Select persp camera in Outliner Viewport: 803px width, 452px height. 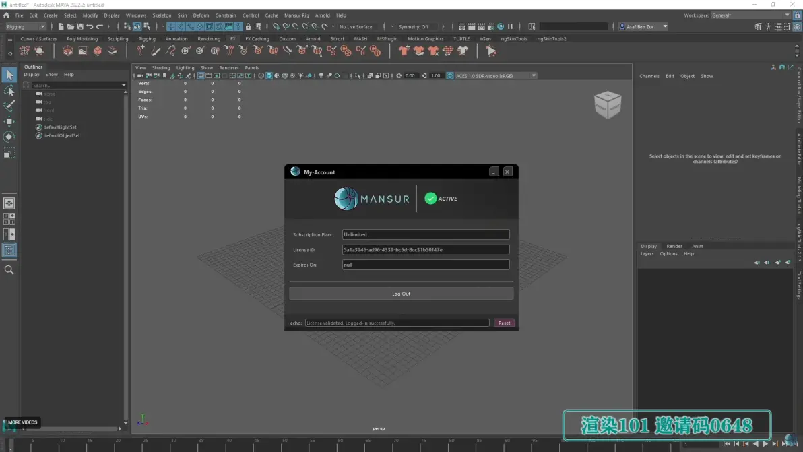pyautogui.click(x=49, y=94)
